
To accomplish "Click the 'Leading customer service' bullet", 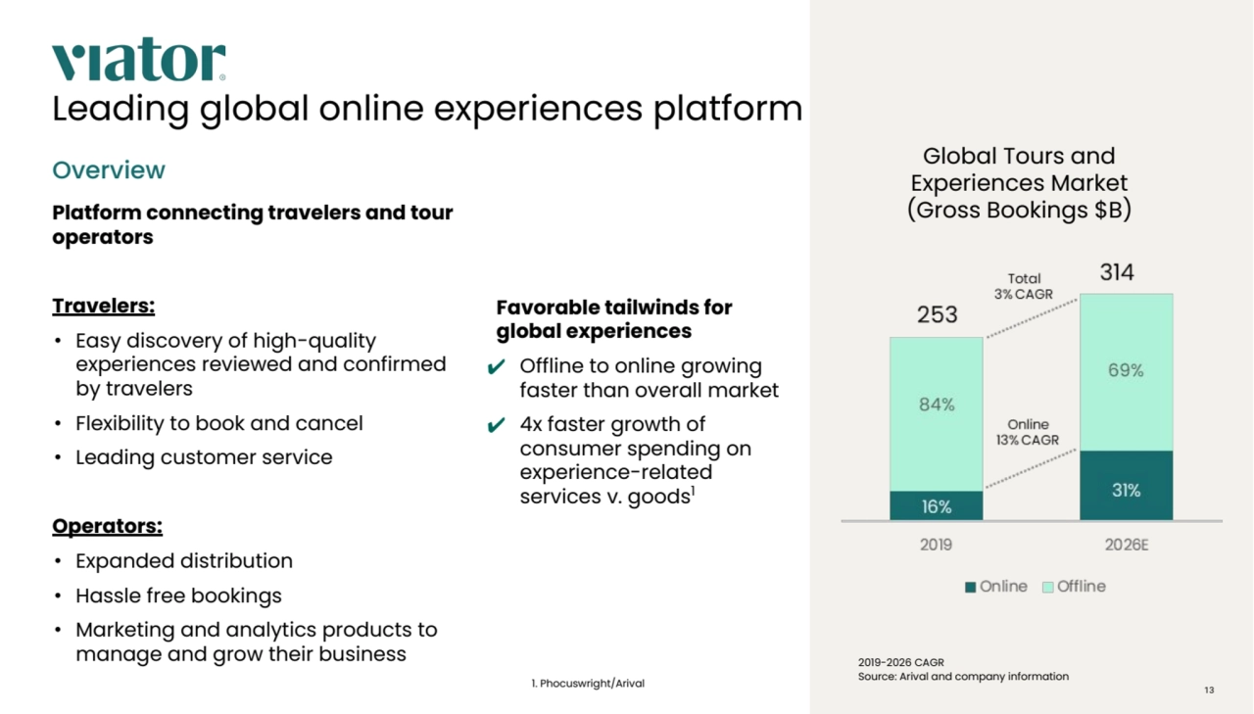I will pos(204,457).
